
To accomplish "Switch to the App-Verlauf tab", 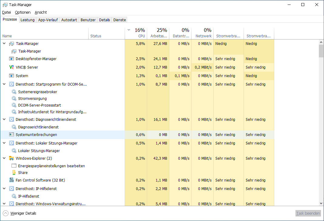I will (x=48, y=20).
